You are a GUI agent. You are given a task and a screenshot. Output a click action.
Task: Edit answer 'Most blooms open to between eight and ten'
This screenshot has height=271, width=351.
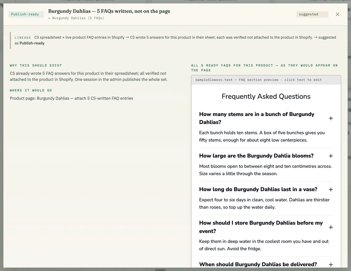pos(265,170)
